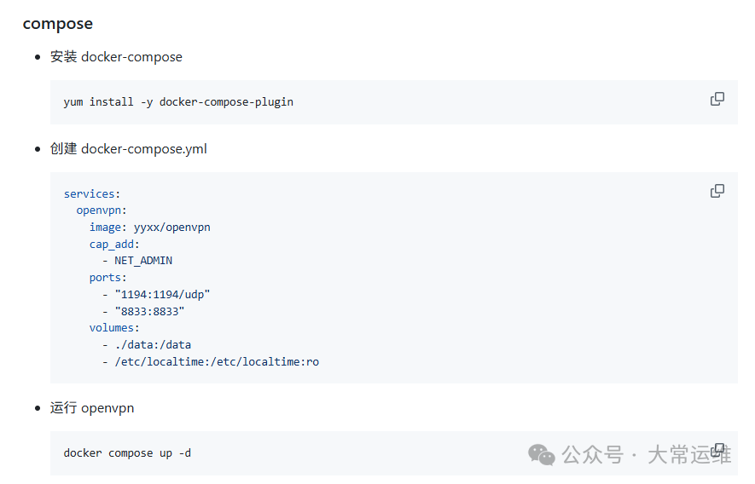Copy the docker compose up command
The image size is (755, 484).
(x=718, y=450)
